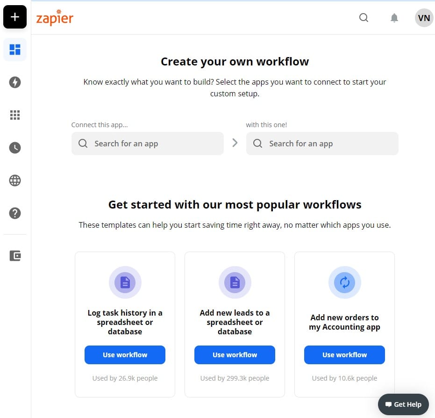Open the Dashboard sidebar icon
Viewport: 435px width, 418px height.
pos(15,50)
